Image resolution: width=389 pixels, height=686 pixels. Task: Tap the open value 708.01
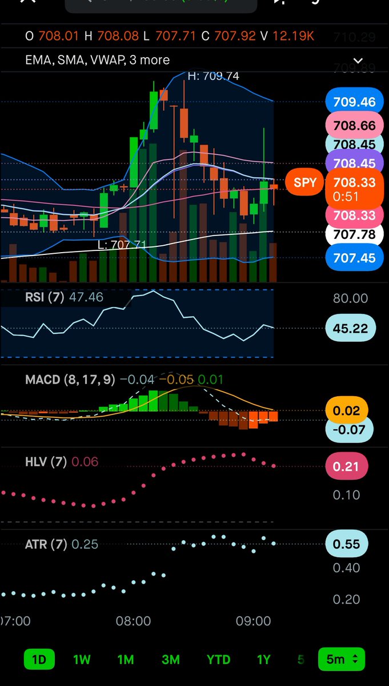point(59,36)
